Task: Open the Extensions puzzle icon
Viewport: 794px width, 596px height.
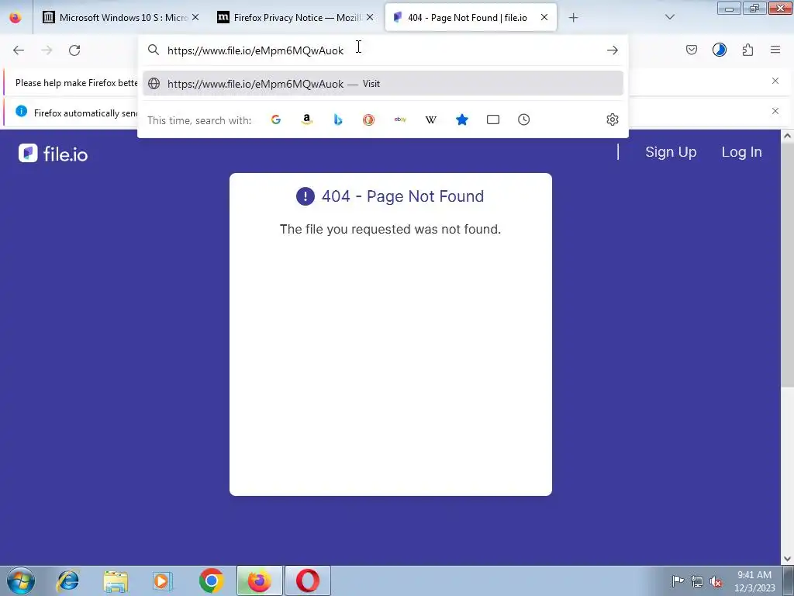Action: [747, 50]
